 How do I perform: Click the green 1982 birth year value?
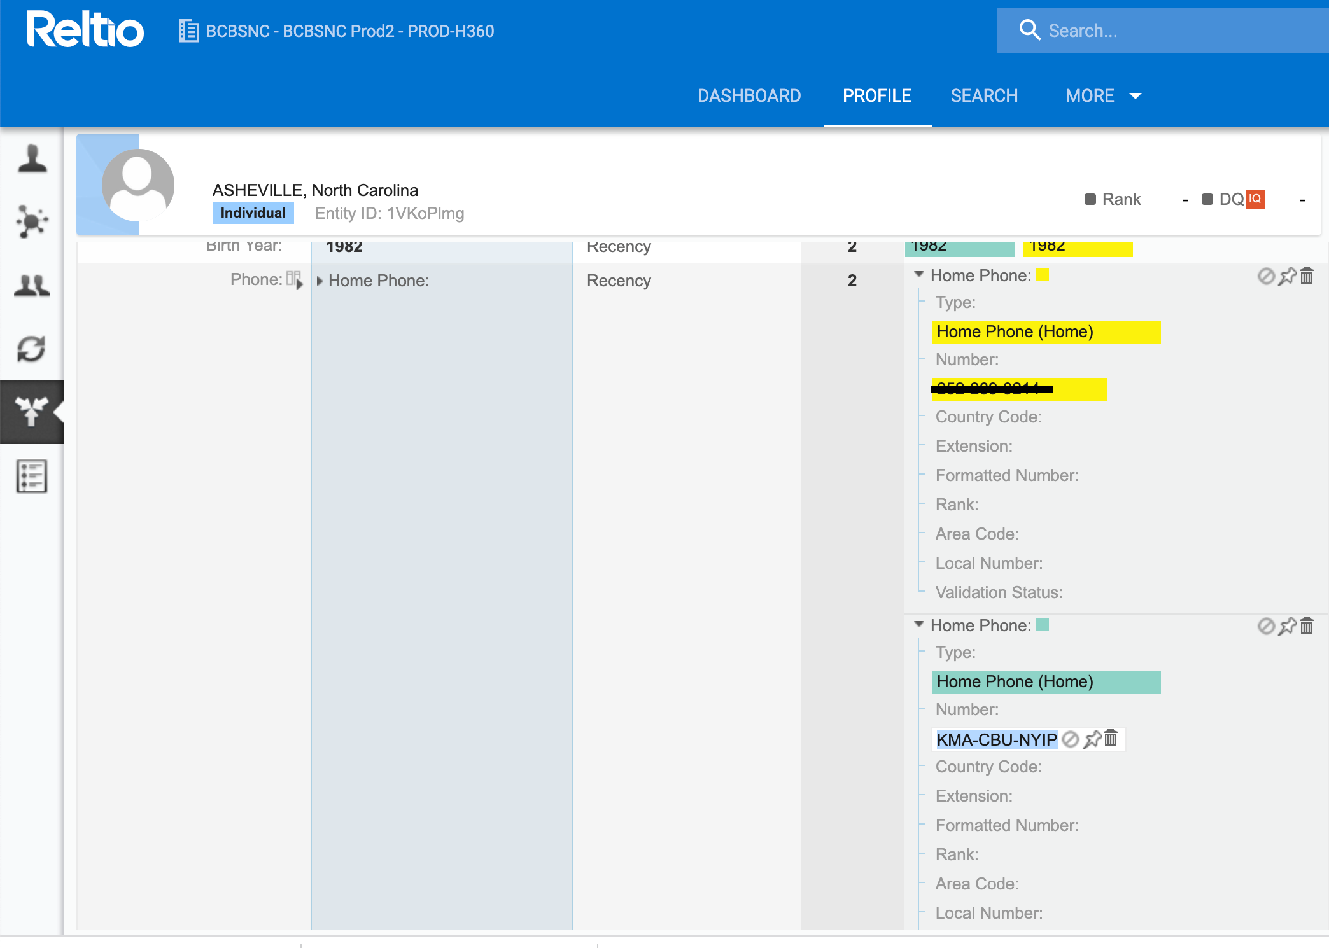pos(960,247)
